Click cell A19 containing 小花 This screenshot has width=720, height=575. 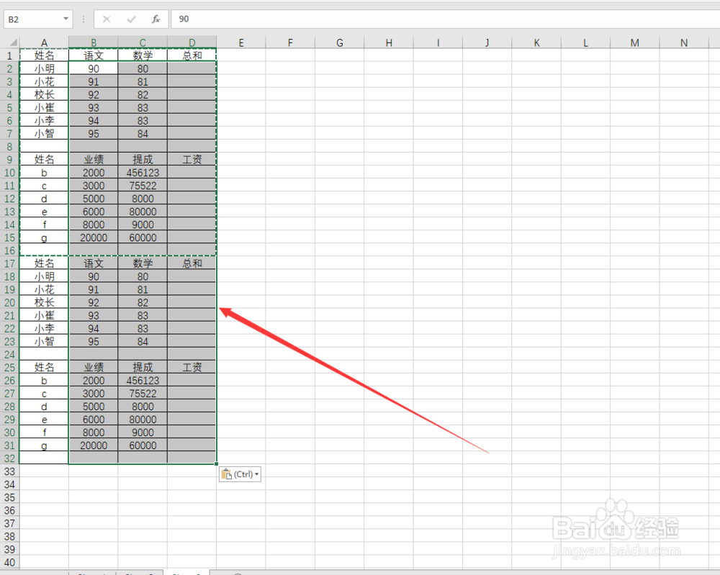click(x=44, y=289)
